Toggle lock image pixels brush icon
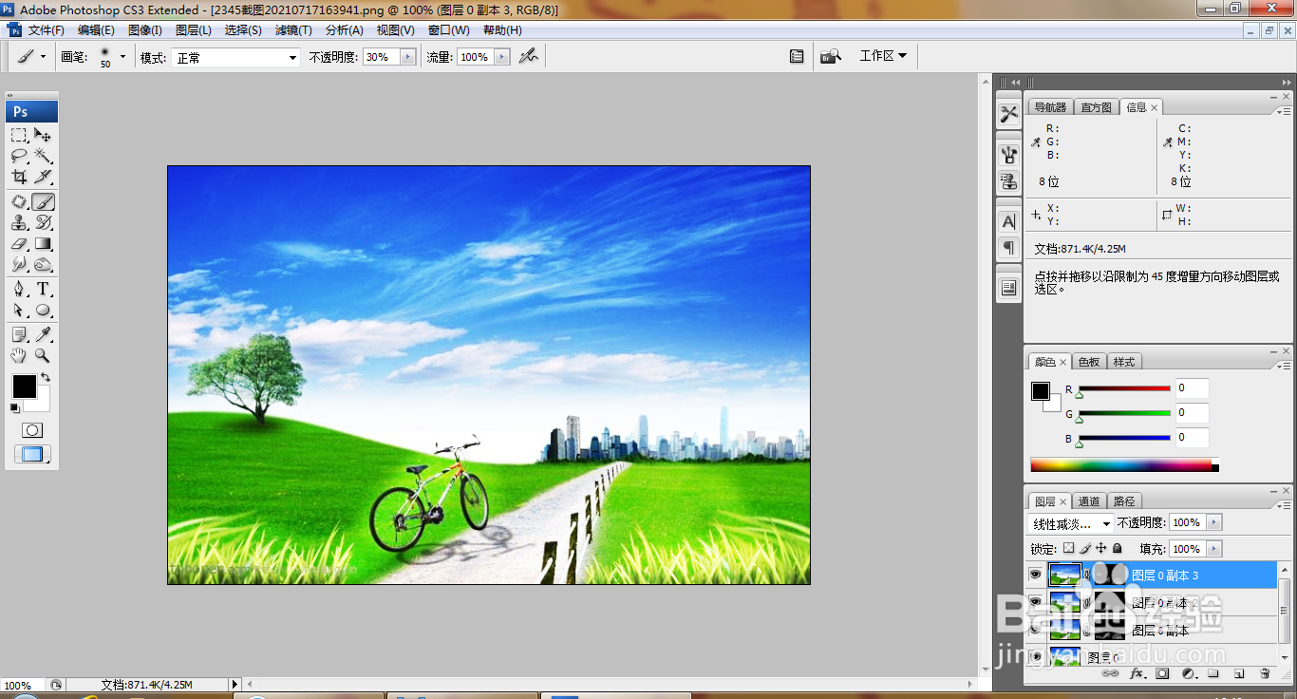 (x=1085, y=548)
